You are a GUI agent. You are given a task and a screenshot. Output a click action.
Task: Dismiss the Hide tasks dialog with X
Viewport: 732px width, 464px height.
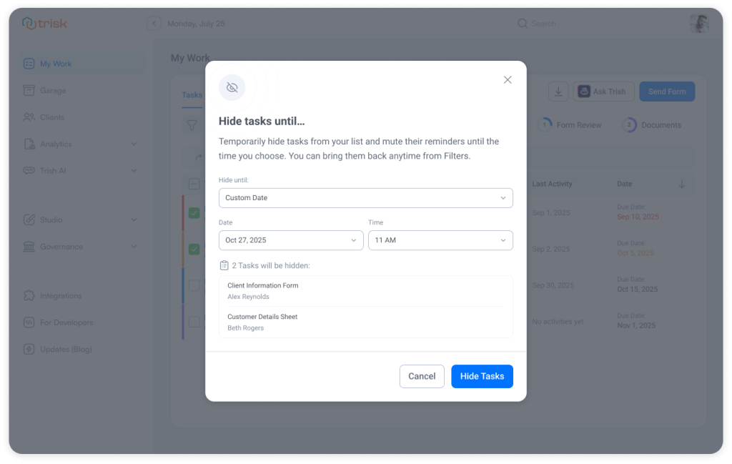pos(508,79)
